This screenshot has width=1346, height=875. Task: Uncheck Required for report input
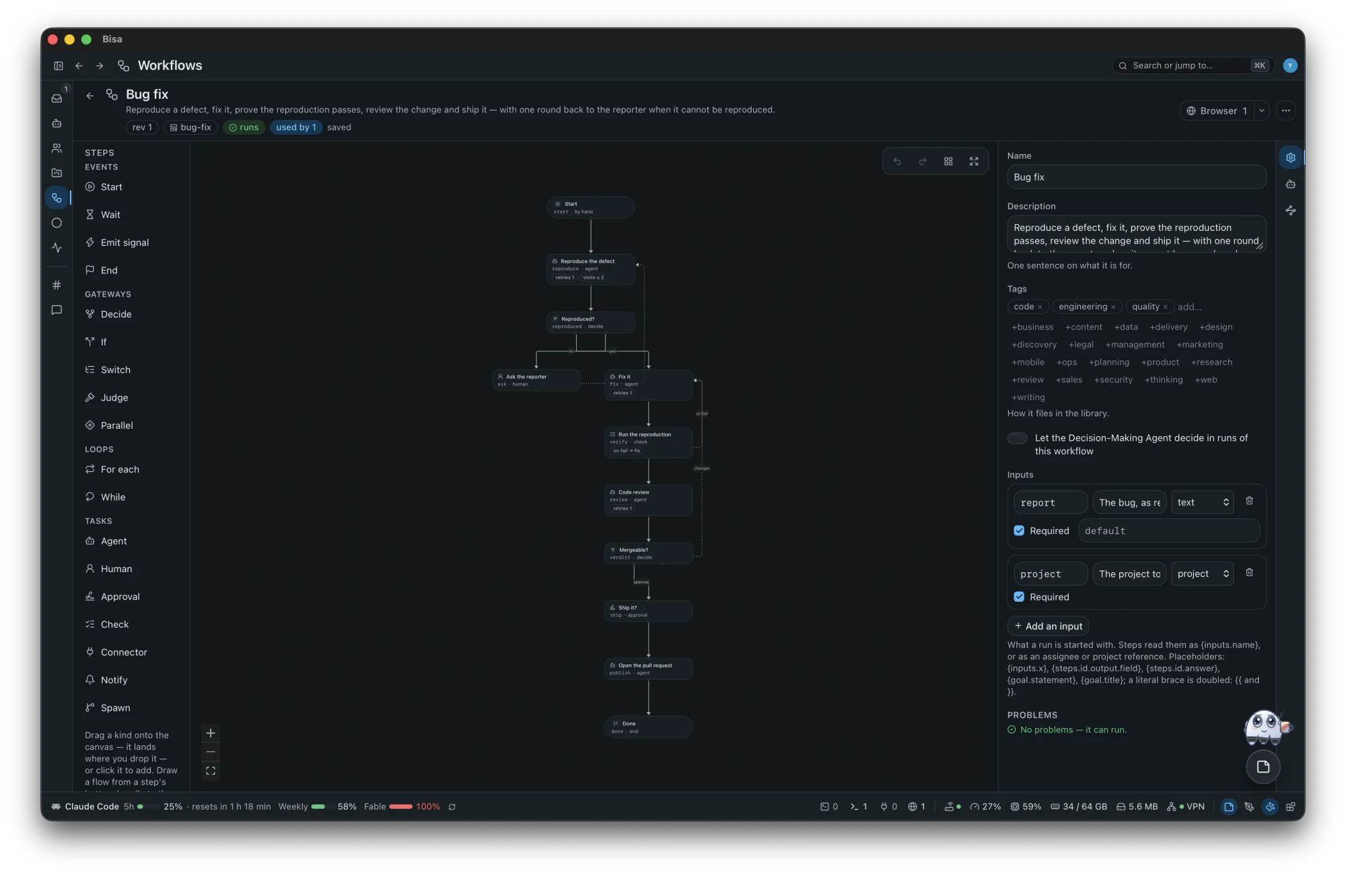click(x=1019, y=530)
